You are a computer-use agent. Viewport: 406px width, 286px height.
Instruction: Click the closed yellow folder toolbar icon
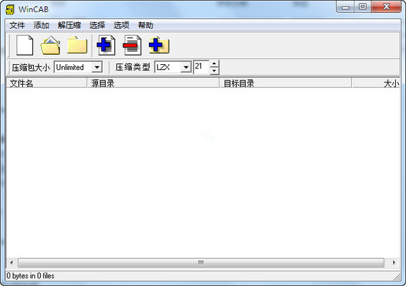pyautogui.click(x=77, y=45)
